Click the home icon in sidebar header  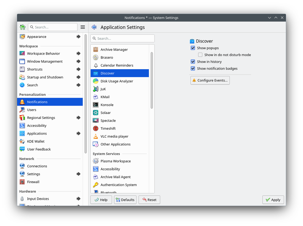click(x=23, y=27)
